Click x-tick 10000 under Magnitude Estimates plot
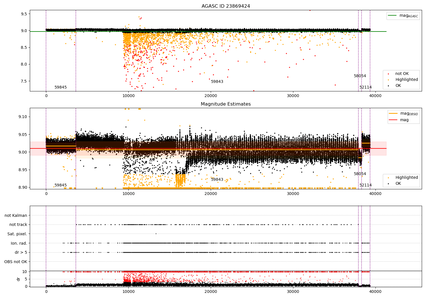426x298 pixels. (x=128, y=194)
